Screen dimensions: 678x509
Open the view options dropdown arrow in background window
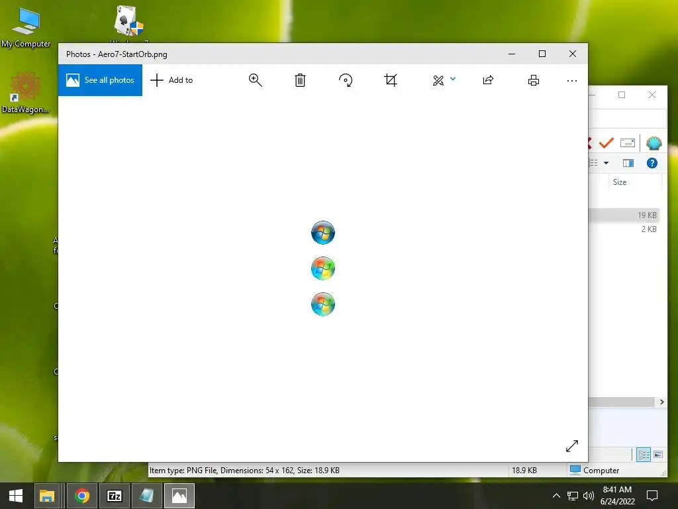tap(606, 163)
